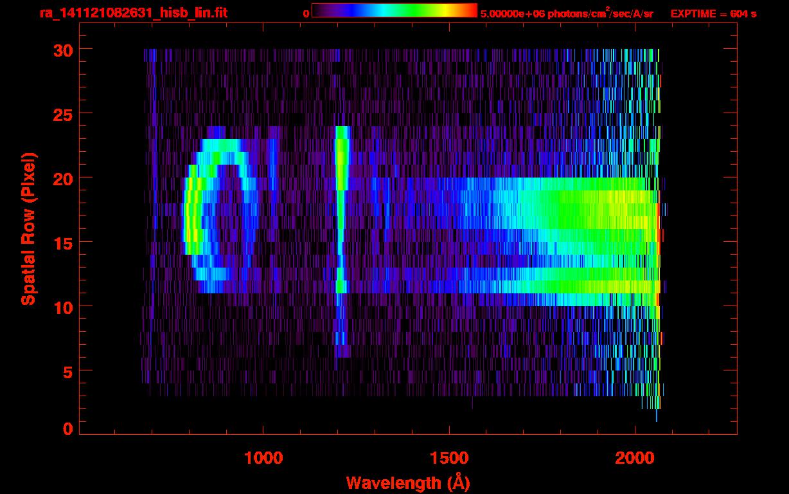Click the x-axis tick label 1000
This screenshot has width=789, height=494.
(x=263, y=457)
